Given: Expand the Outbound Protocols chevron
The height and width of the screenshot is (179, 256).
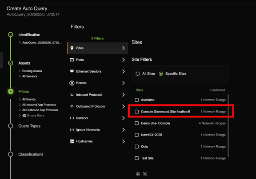Looking at the screenshot, I should 124,106.
